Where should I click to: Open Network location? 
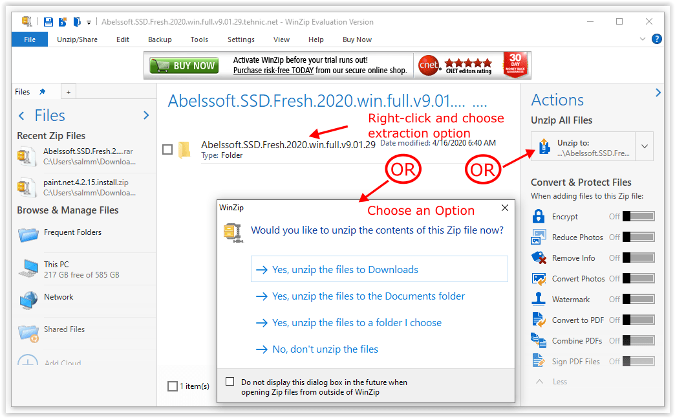(x=85, y=300)
